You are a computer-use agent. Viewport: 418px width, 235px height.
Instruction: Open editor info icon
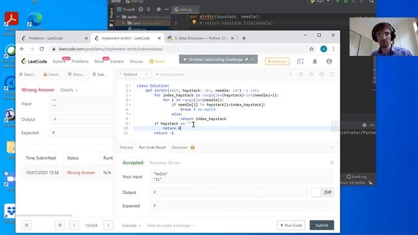pyautogui.click(x=290, y=74)
